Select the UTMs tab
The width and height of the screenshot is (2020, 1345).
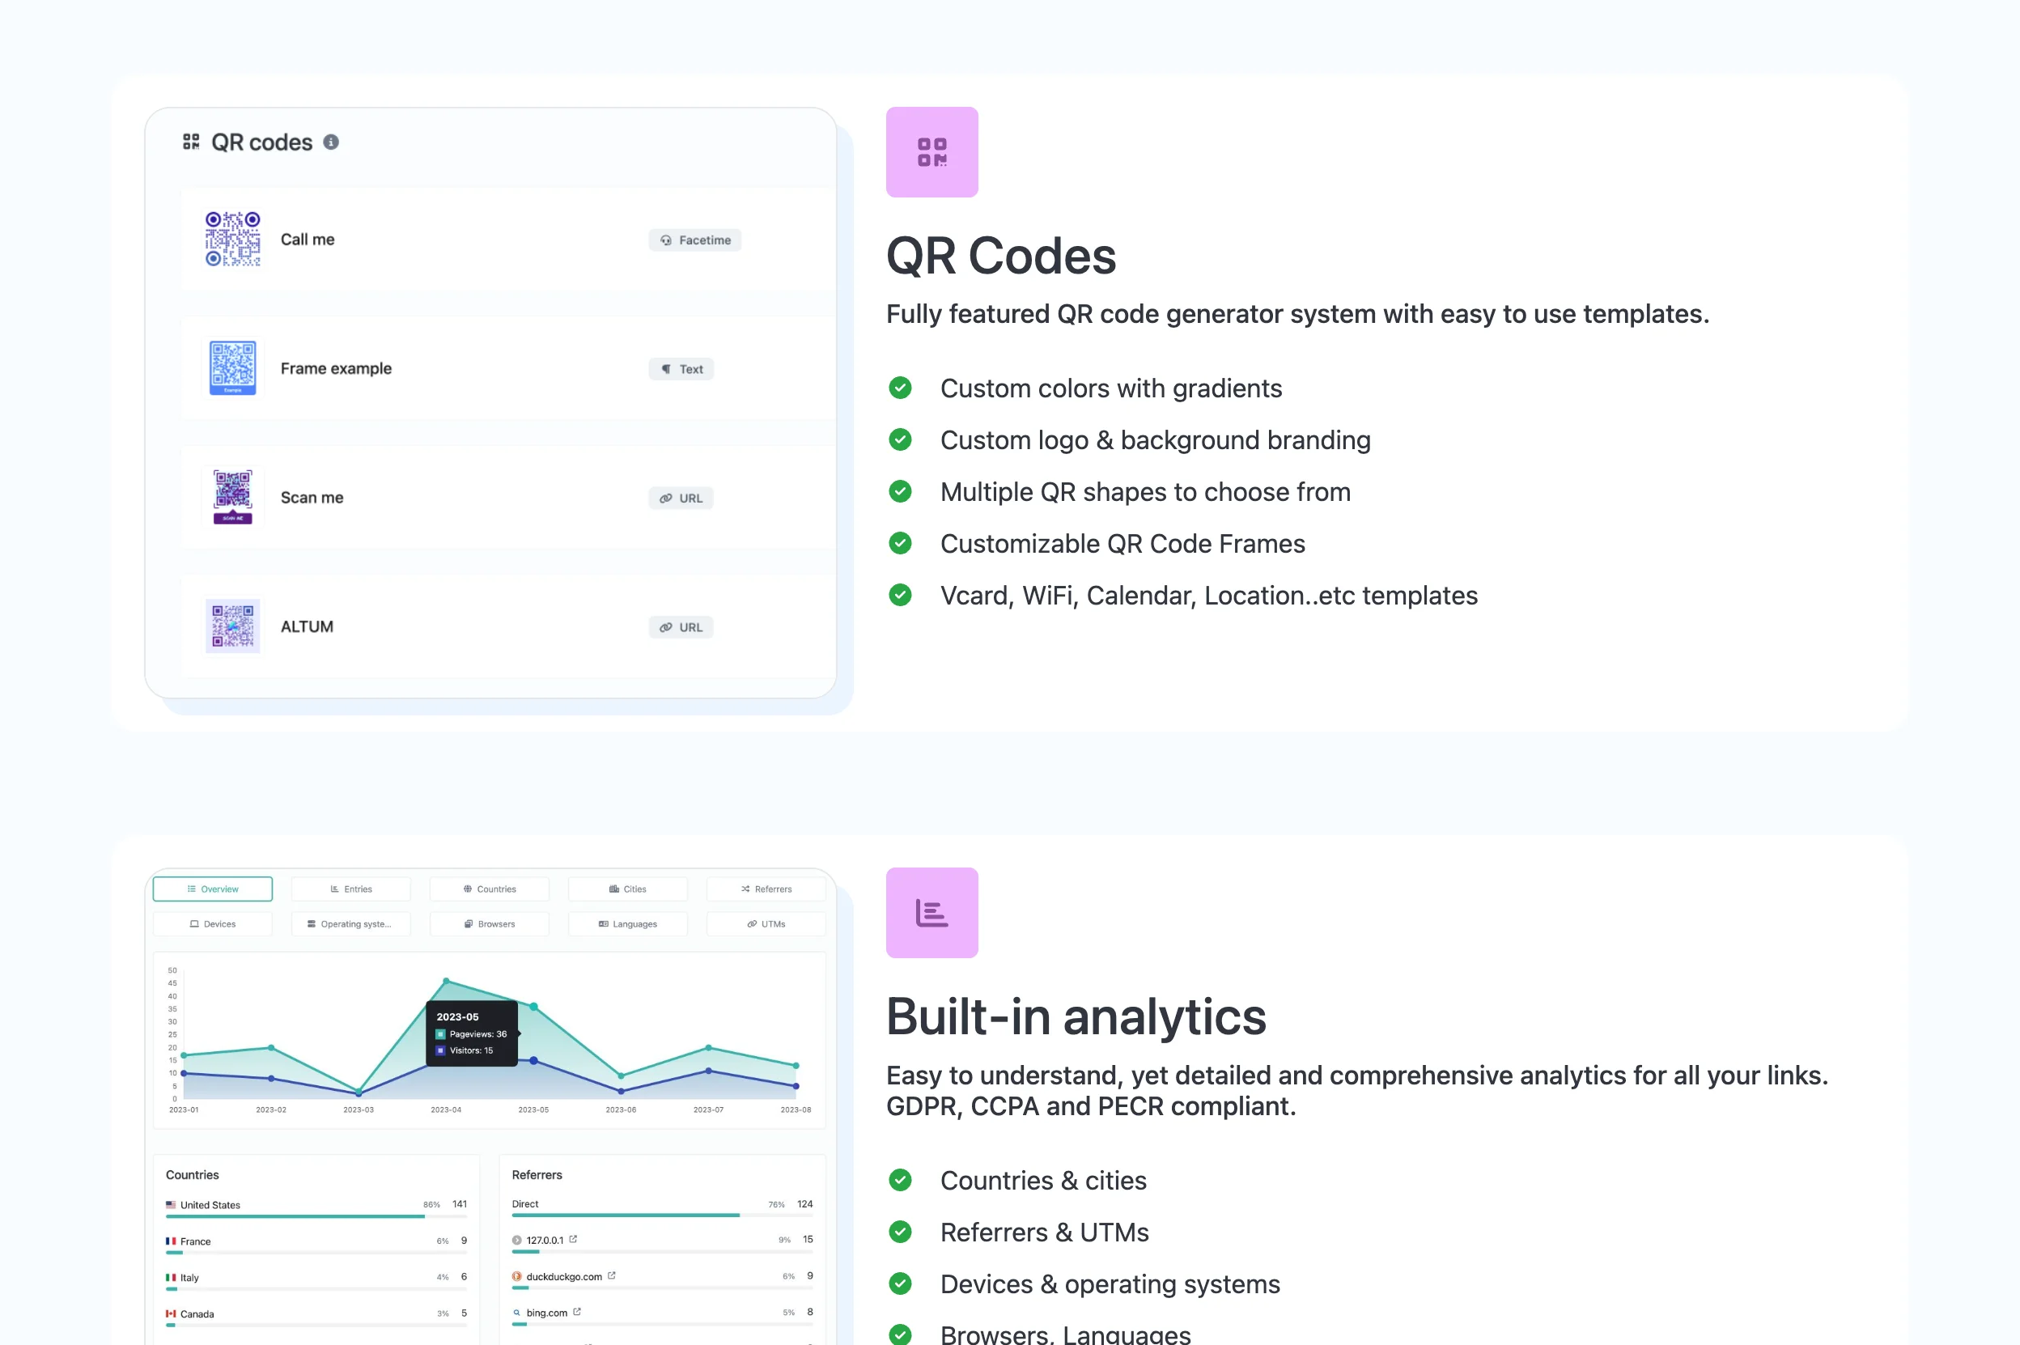coord(766,924)
